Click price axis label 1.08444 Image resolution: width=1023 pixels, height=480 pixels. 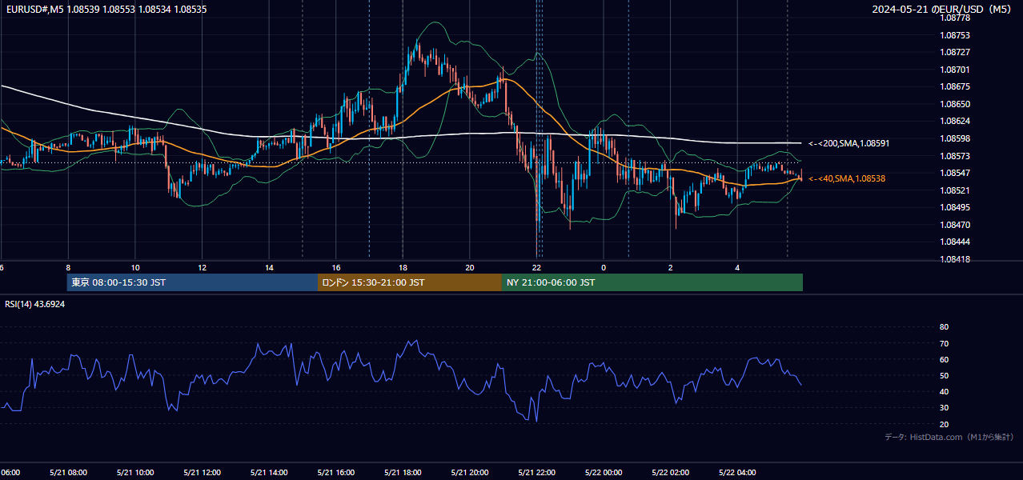pos(955,242)
